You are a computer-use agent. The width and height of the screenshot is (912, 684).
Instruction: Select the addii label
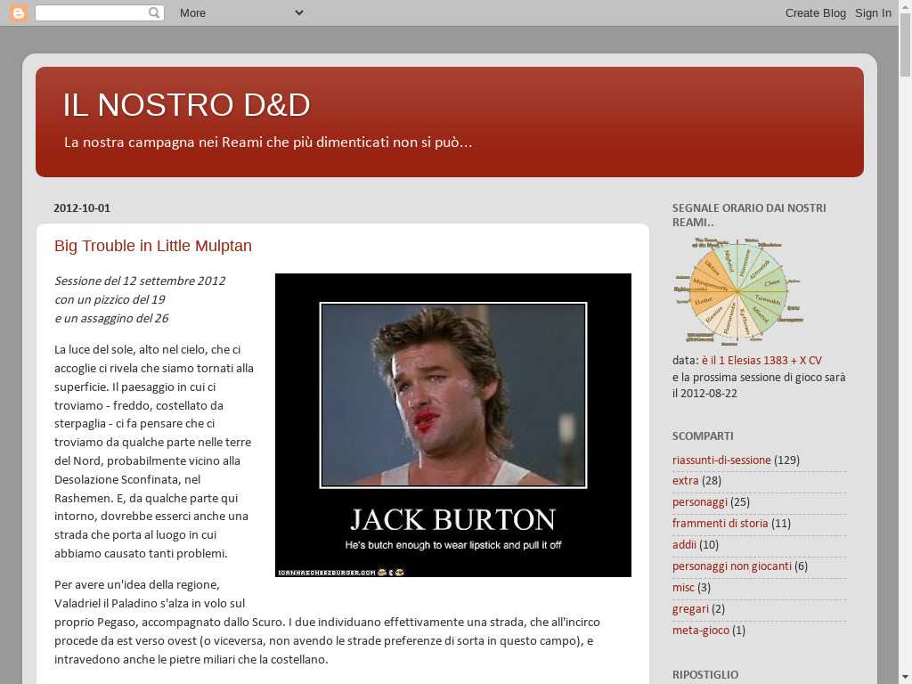(684, 545)
